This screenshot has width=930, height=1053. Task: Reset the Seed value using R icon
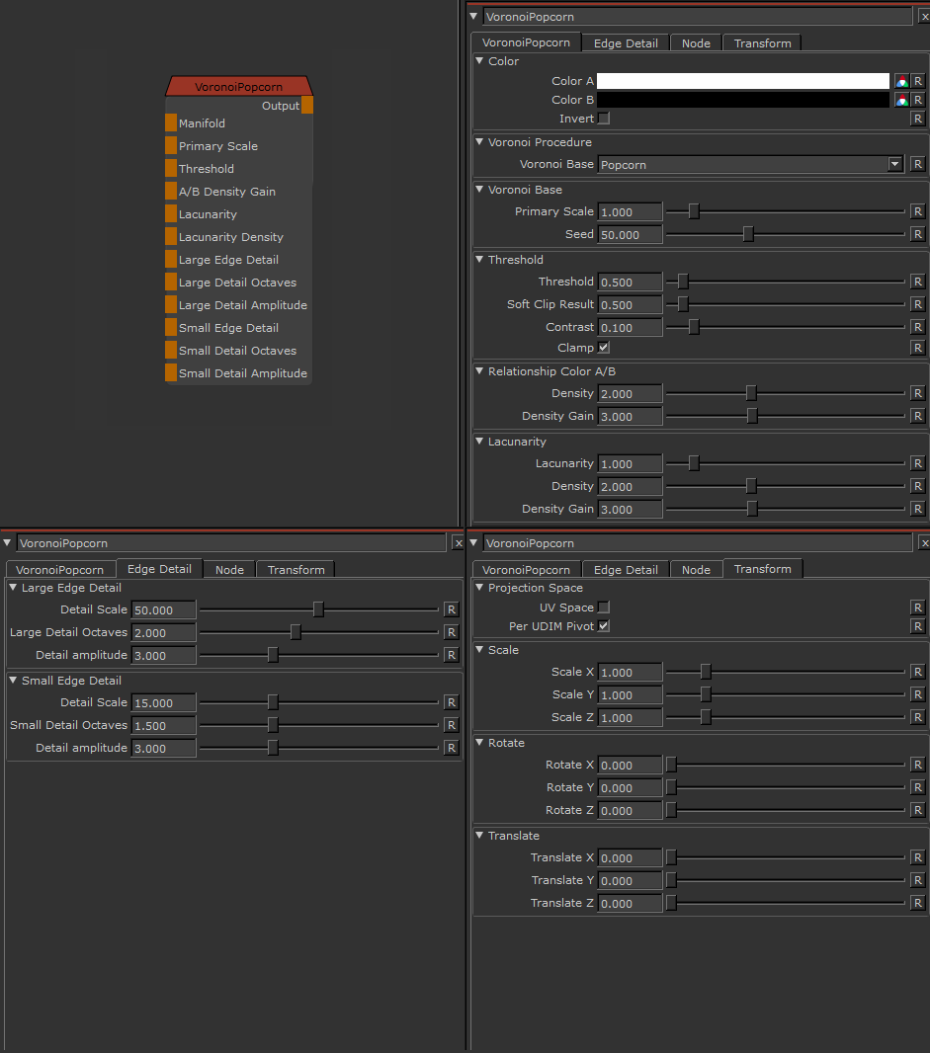click(917, 234)
